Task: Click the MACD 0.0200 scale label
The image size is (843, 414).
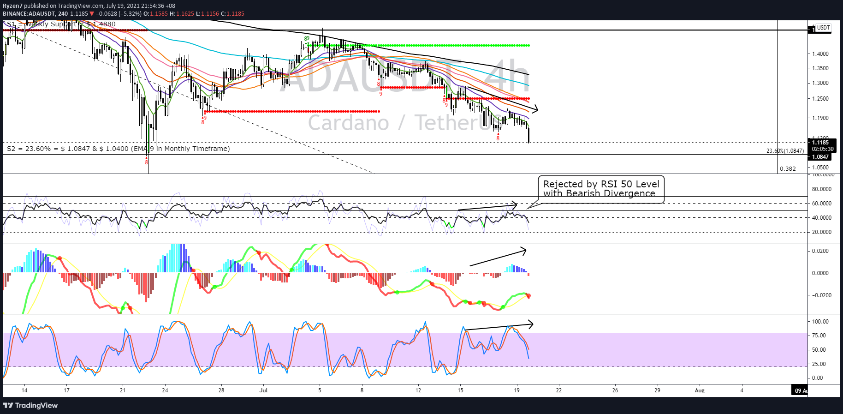Action: click(820, 251)
